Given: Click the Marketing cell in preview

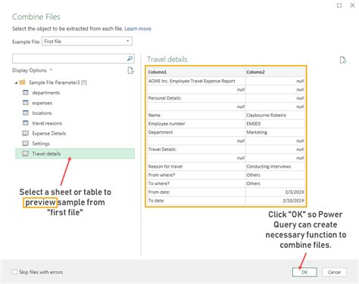Looking at the screenshot, I should pyautogui.click(x=275, y=132).
